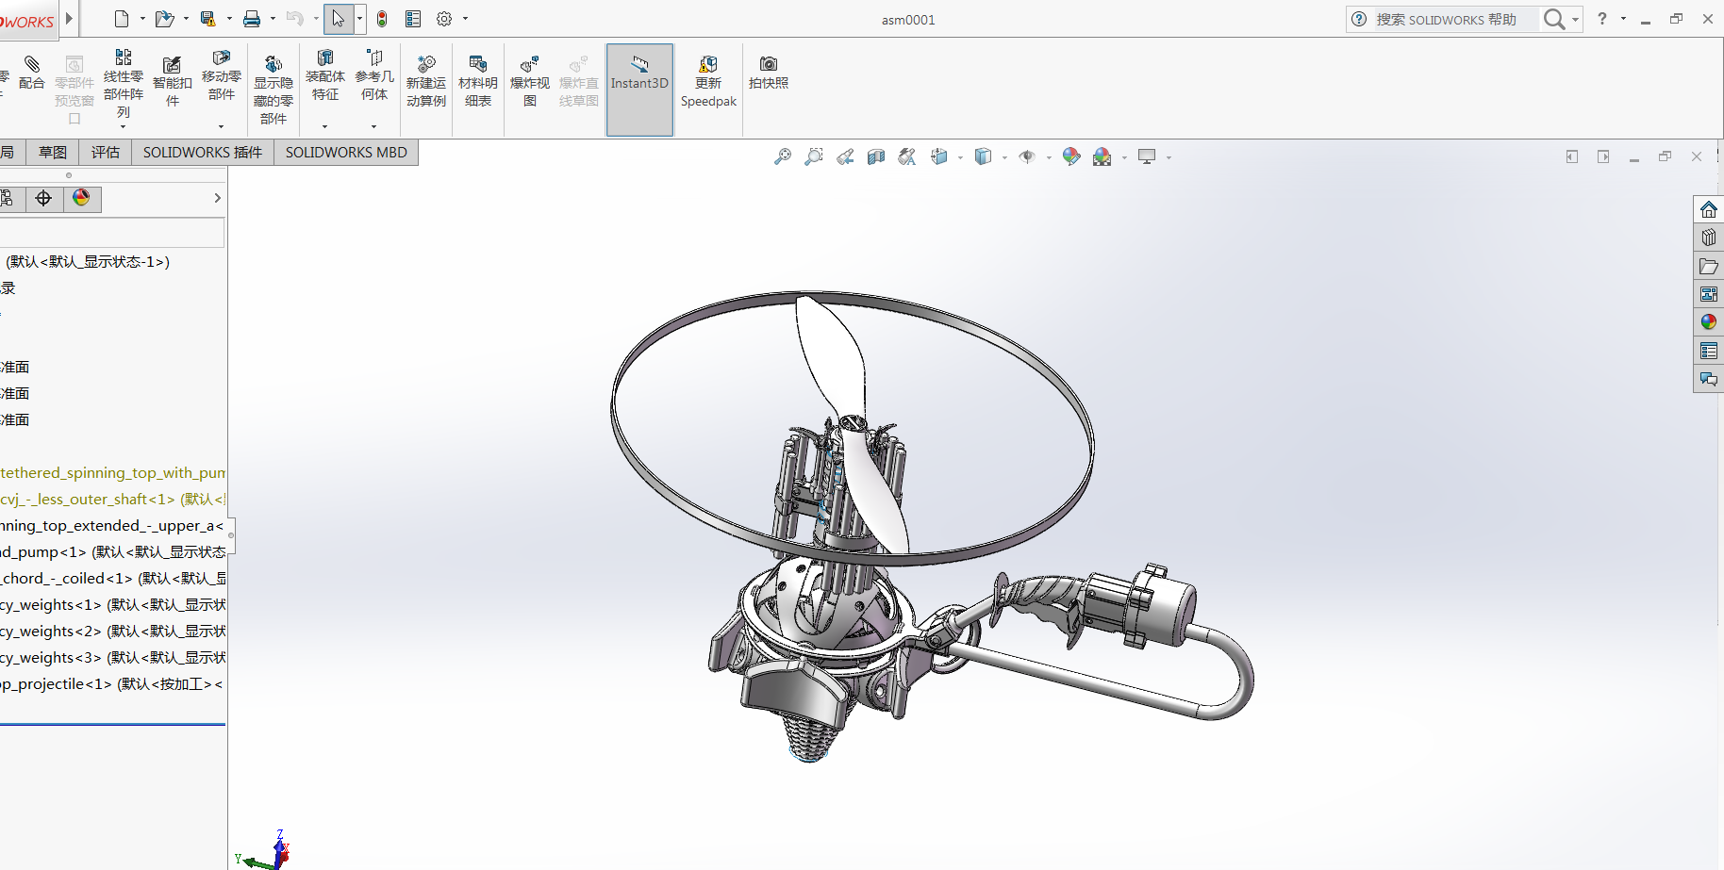This screenshot has width=1724, height=870.
Task: Open the Design Library in the task pane
Action: point(1708,238)
